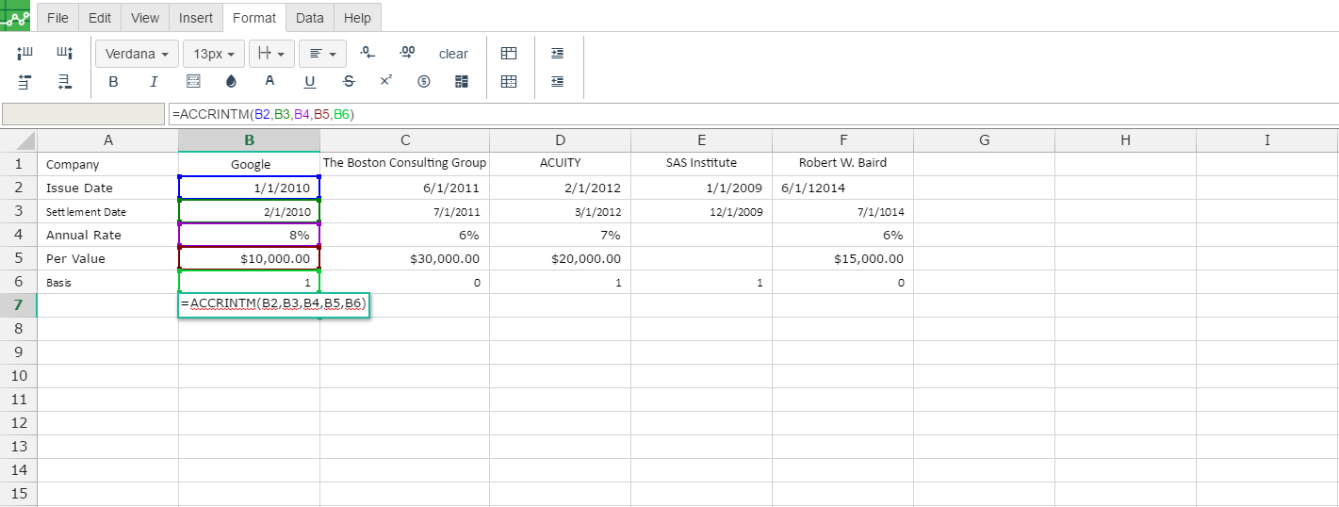Click the in-cell ACCRINTM formula editor
The height and width of the screenshot is (507, 1339).
(273, 303)
